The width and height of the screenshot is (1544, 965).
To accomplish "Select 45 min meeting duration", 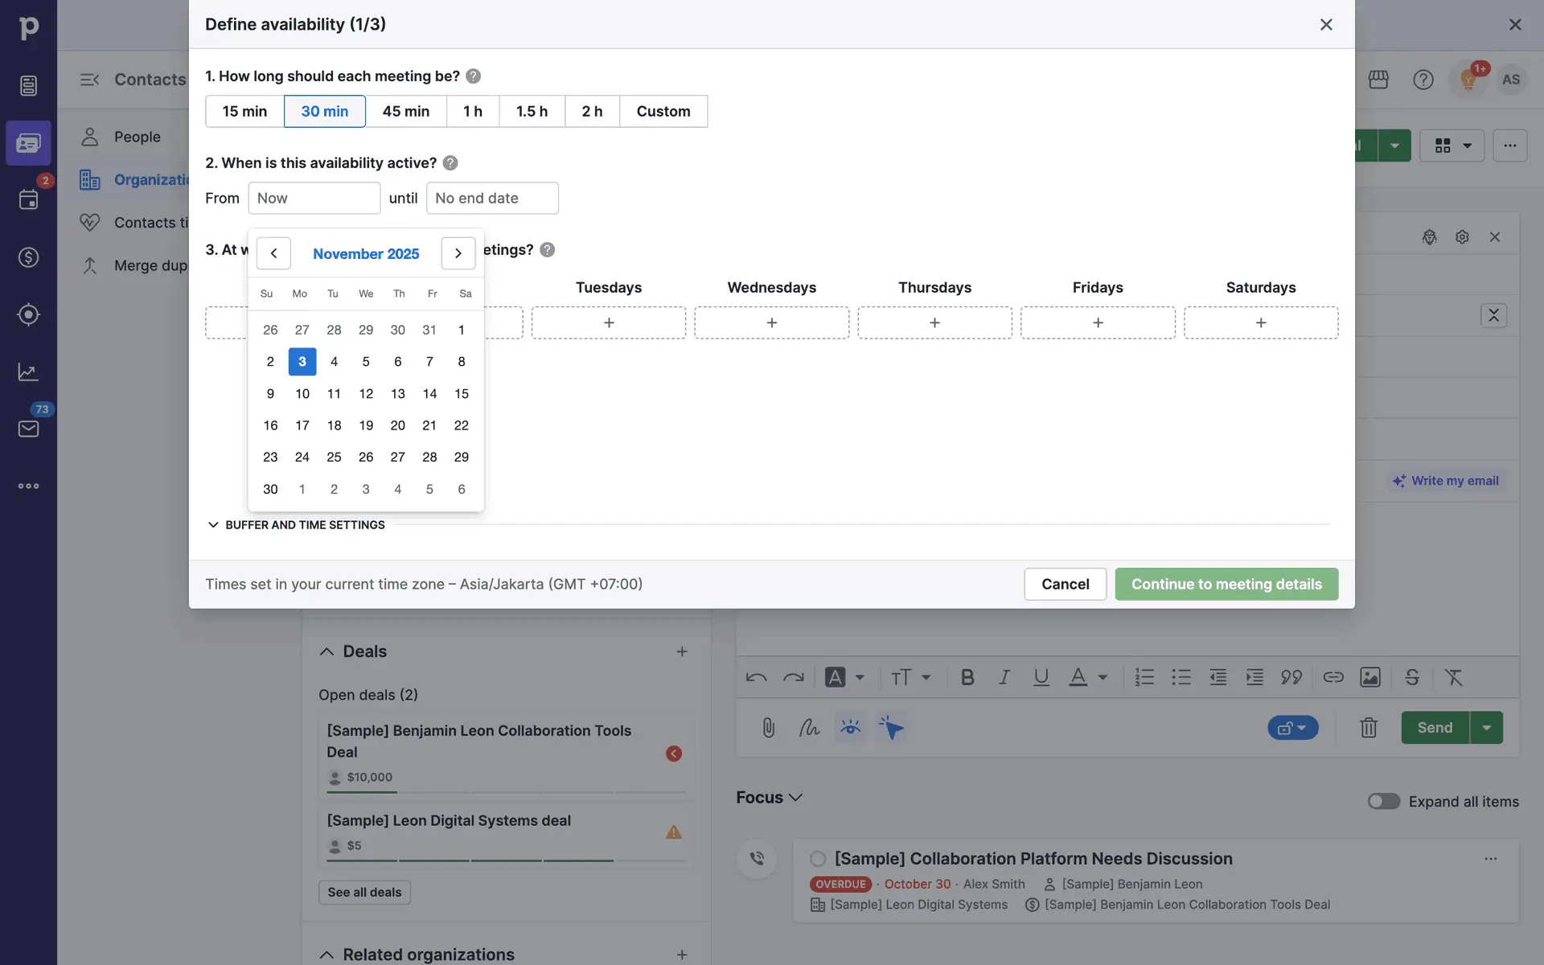I will (405, 111).
